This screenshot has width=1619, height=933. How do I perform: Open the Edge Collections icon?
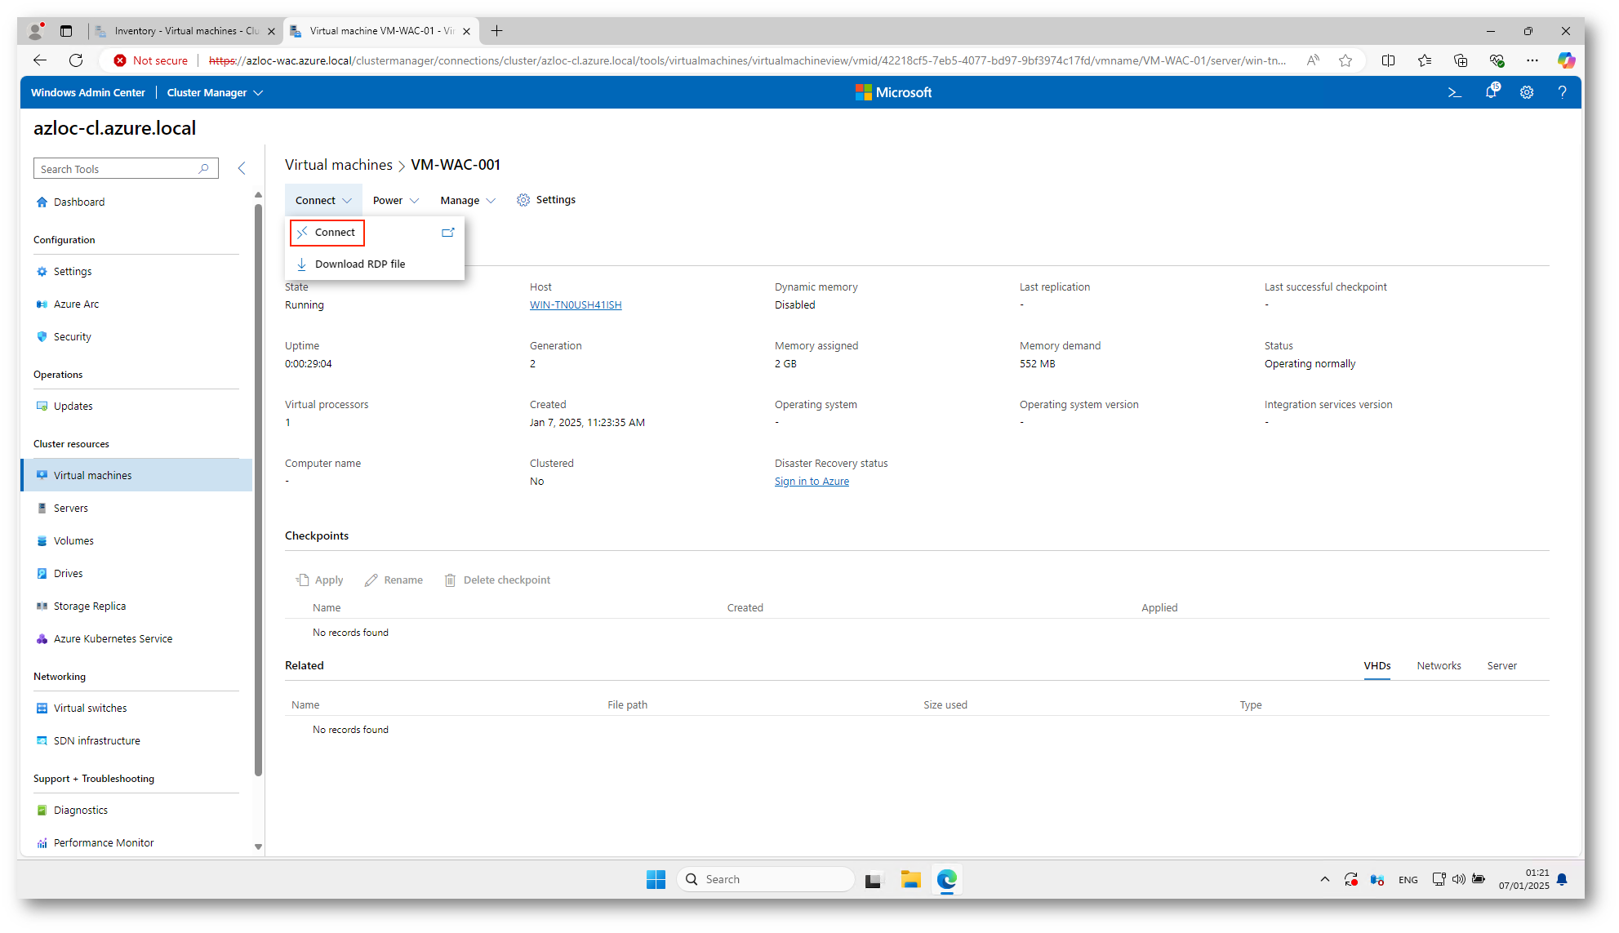click(1461, 60)
